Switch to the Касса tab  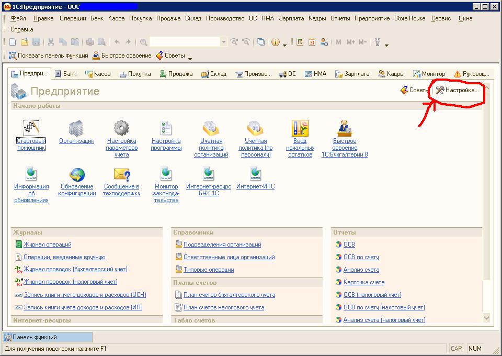[98, 74]
